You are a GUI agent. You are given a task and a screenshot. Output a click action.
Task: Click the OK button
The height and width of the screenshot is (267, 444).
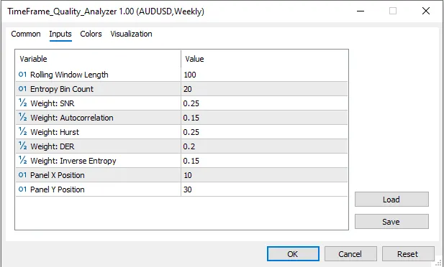tap(293, 253)
